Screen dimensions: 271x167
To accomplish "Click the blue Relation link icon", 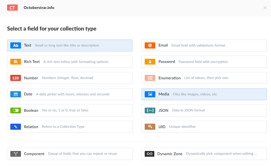I will (15, 127).
